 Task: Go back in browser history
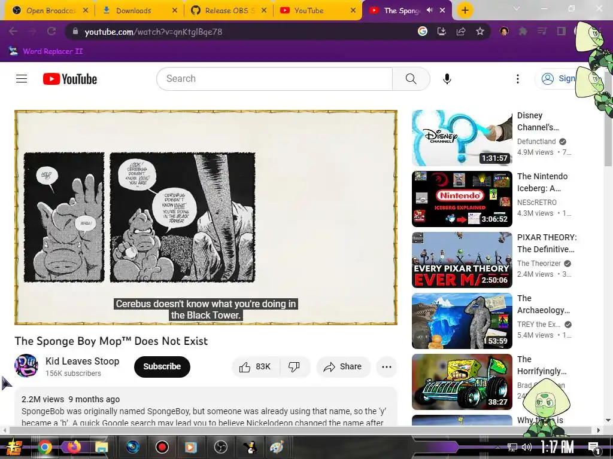[x=13, y=31]
